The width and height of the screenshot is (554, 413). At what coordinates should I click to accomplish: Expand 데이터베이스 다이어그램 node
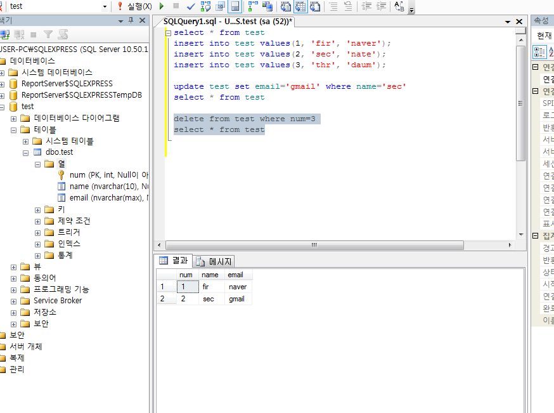click(13, 119)
